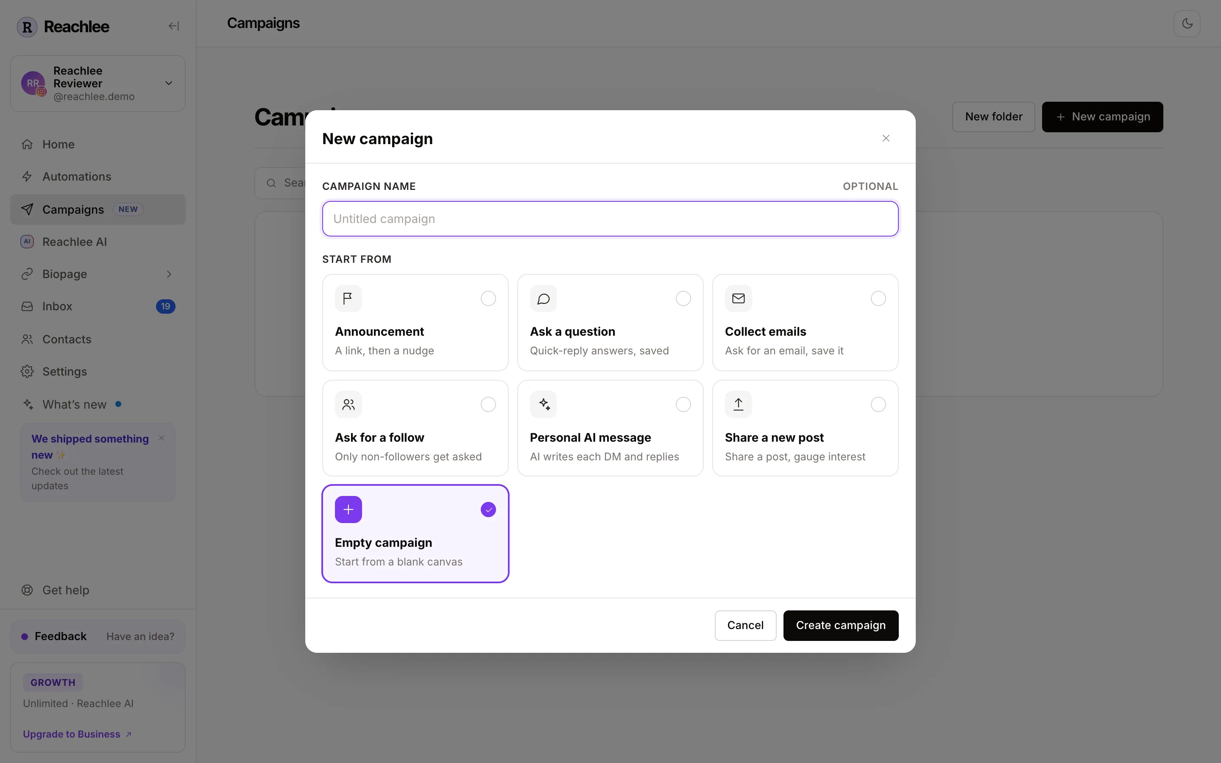Image resolution: width=1221 pixels, height=763 pixels.
Task: Click the checked Empty campaign radio indicator
Action: (488, 510)
